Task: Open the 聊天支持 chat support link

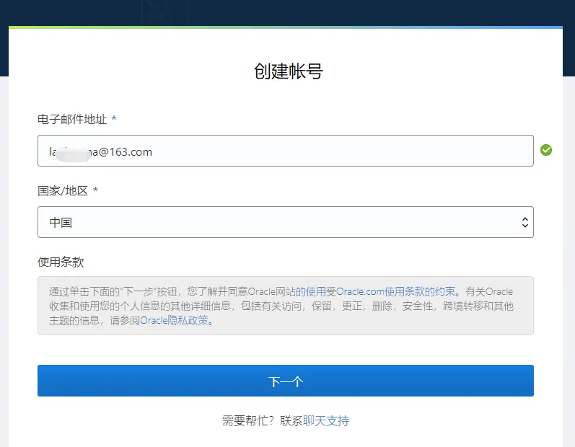Action: pyautogui.click(x=326, y=421)
